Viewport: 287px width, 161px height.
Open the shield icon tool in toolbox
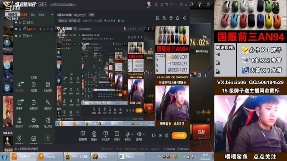(x=19, y=139)
